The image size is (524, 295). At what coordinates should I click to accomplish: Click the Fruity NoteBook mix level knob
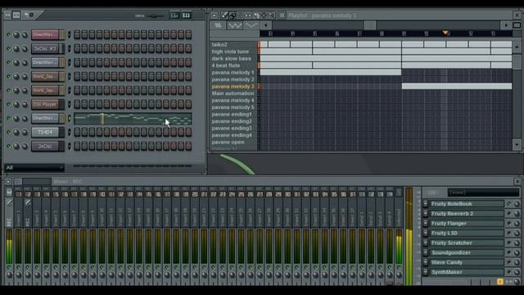click(x=517, y=204)
